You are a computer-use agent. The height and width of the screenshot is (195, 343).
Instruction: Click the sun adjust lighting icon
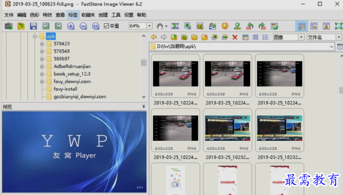[225, 26]
